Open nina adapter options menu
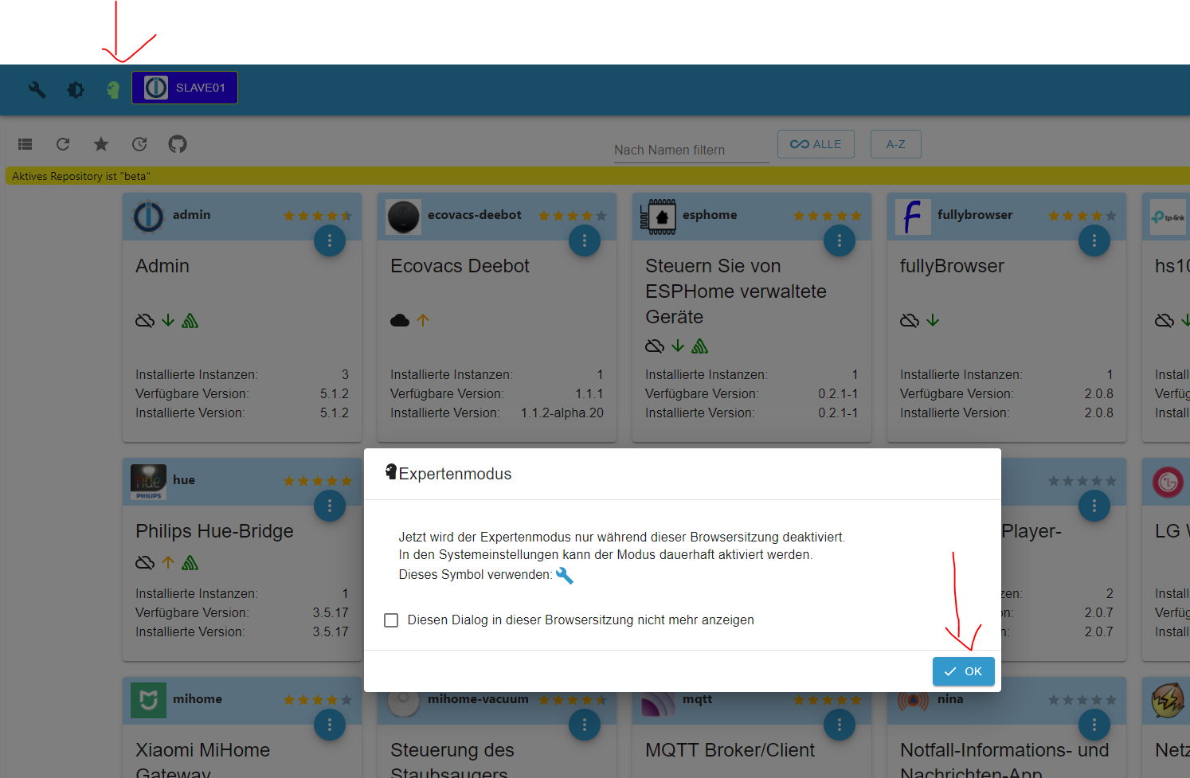 (1094, 725)
